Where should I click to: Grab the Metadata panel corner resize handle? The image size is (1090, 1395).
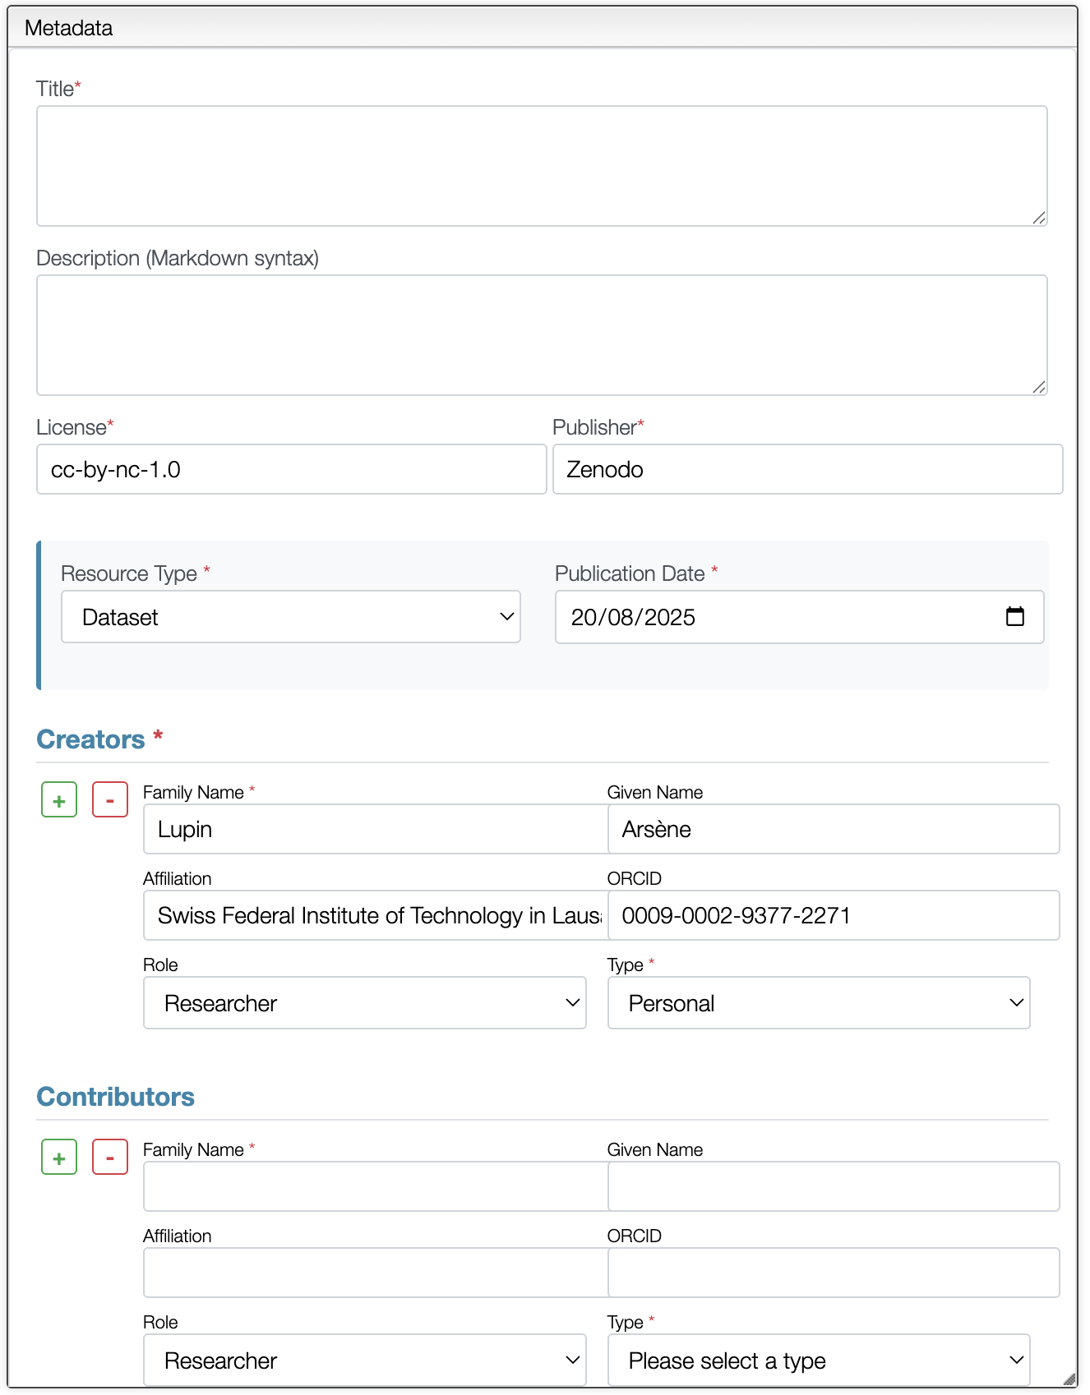(1069, 1379)
